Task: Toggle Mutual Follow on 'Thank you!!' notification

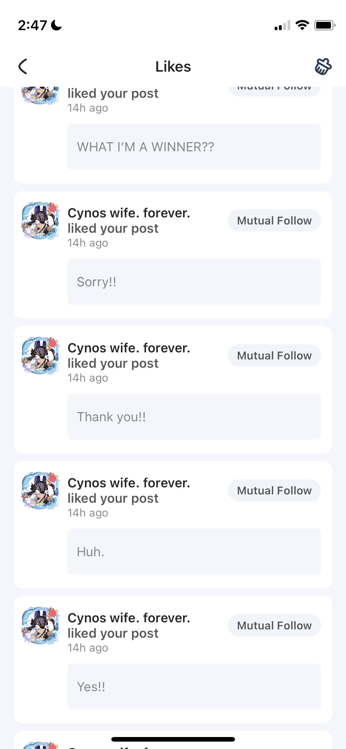Action: point(274,355)
